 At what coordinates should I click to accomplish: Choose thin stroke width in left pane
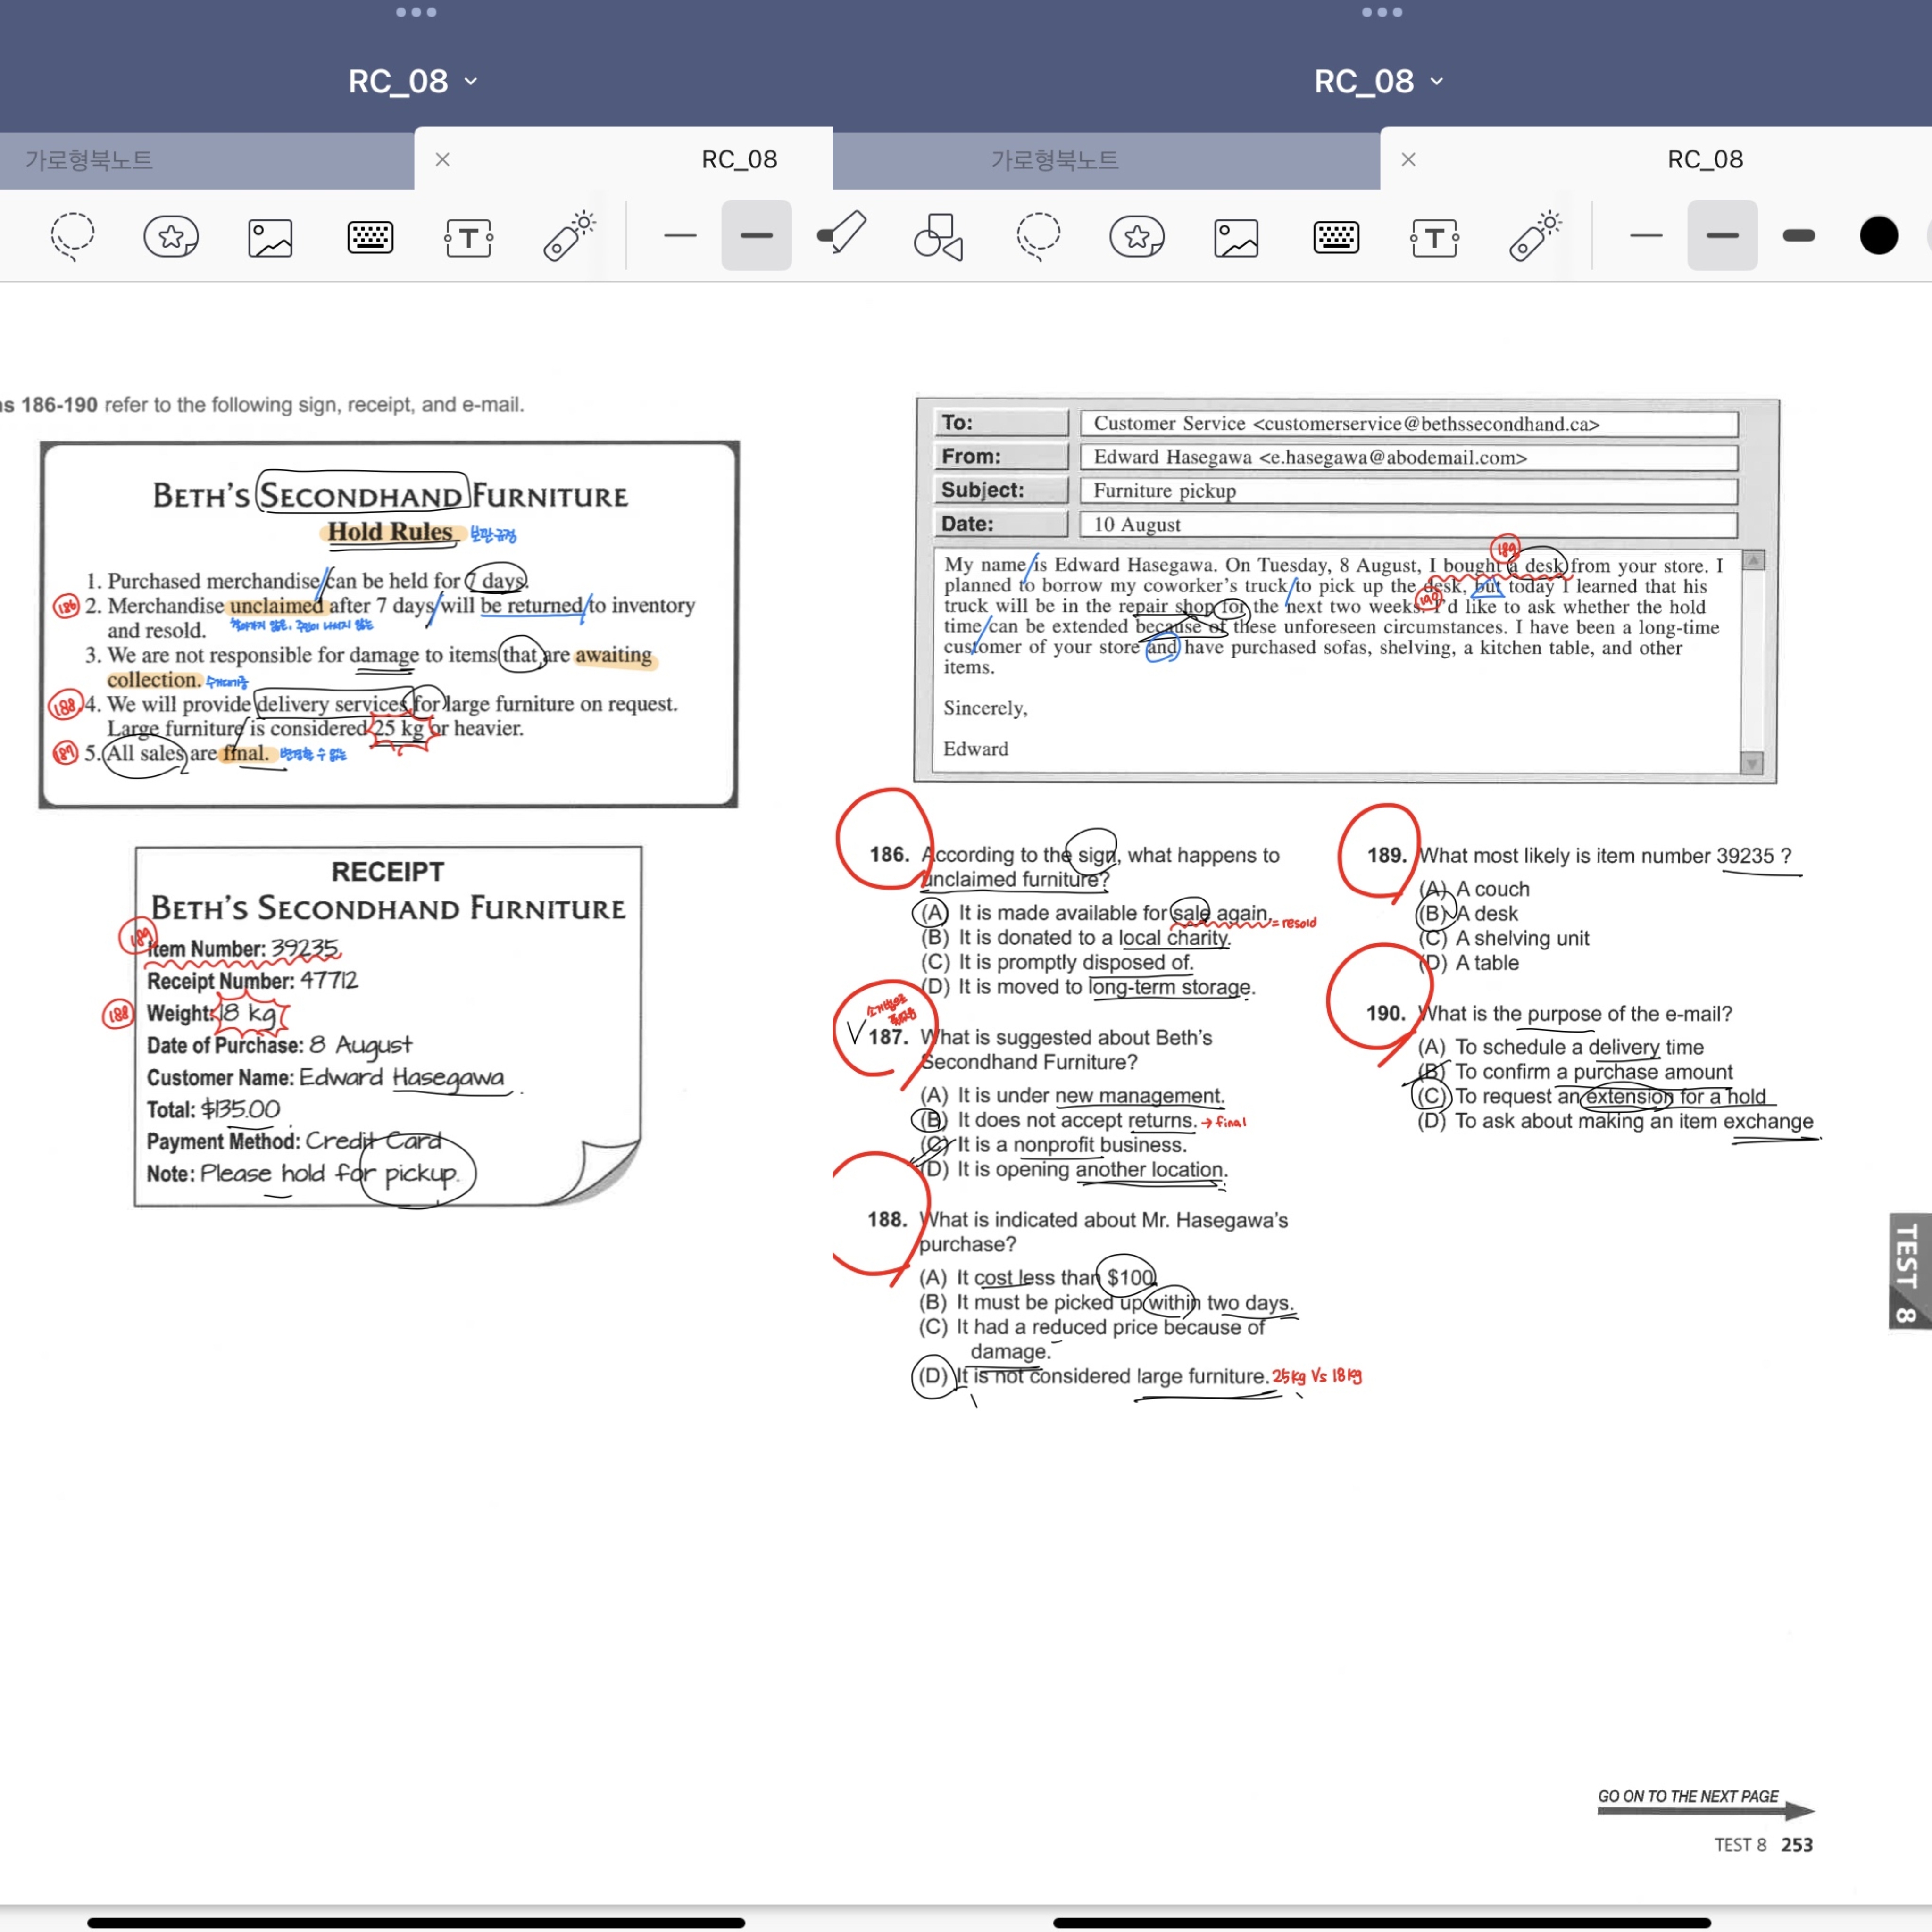pyautogui.click(x=680, y=236)
